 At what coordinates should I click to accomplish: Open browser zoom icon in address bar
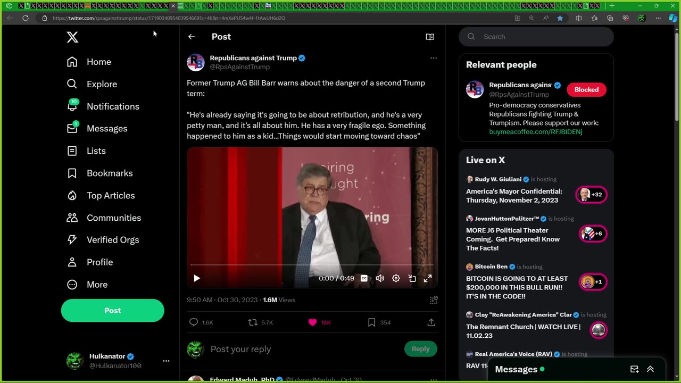531,18
